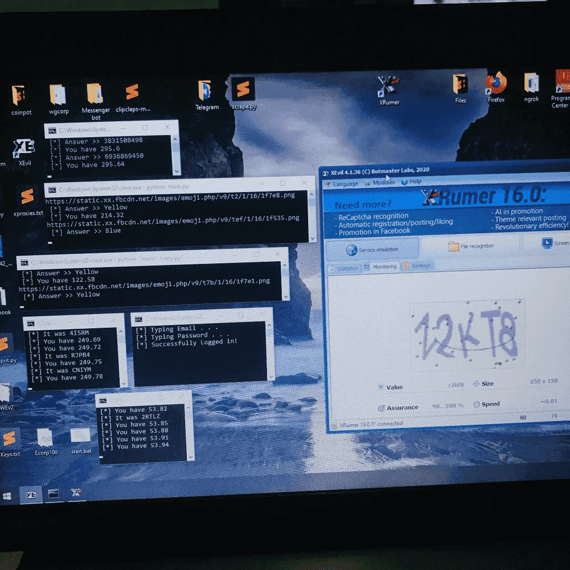The height and width of the screenshot is (570, 570).
Task: Open the Language menu in XEvil
Action: pos(342,184)
